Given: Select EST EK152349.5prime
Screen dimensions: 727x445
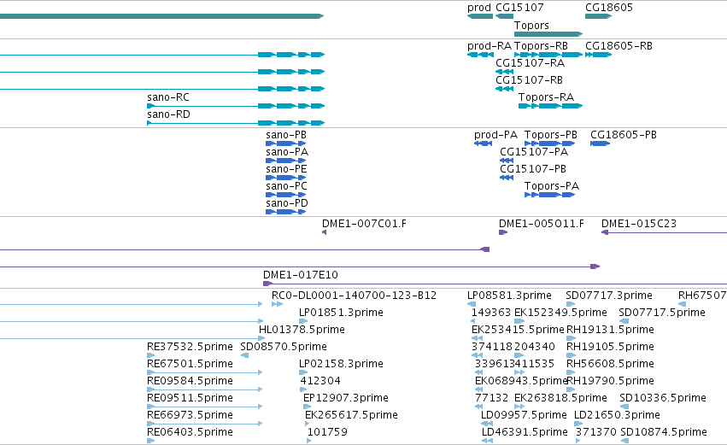Looking at the screenshot, I should pos(519,322).
